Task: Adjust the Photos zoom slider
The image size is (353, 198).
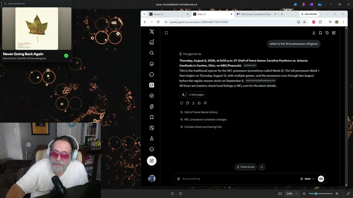Action: pyautogui.click(x=320, y=194)
